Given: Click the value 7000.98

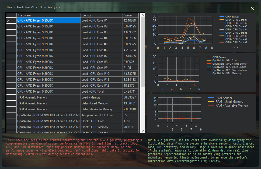Looking at the screenshot, I should point(131,127).
